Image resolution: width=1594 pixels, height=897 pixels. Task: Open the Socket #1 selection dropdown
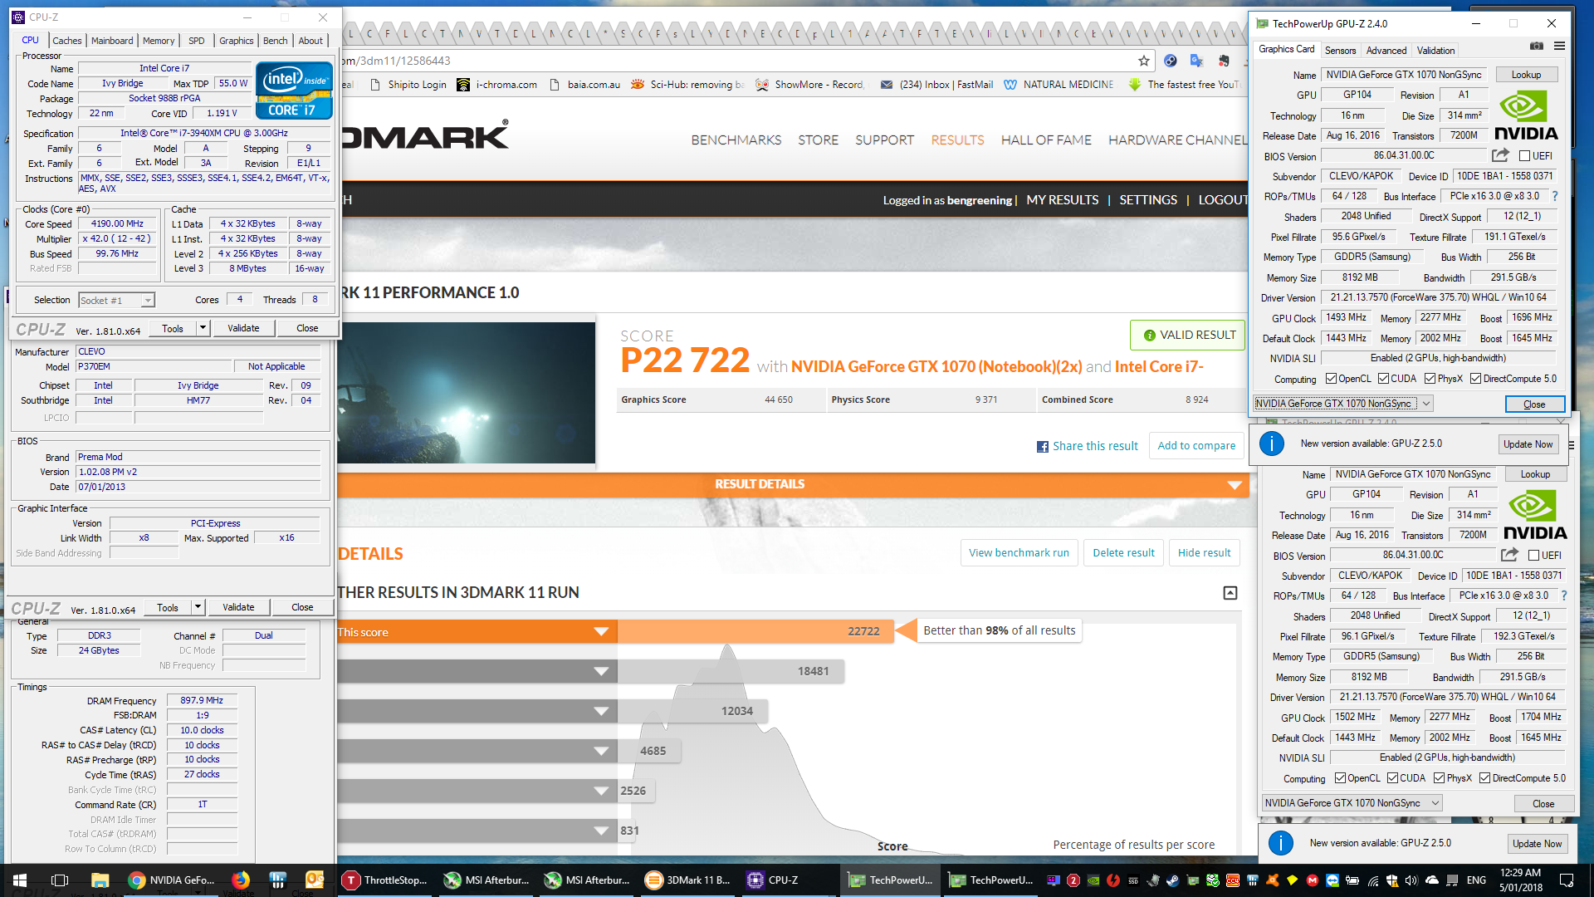116,301
